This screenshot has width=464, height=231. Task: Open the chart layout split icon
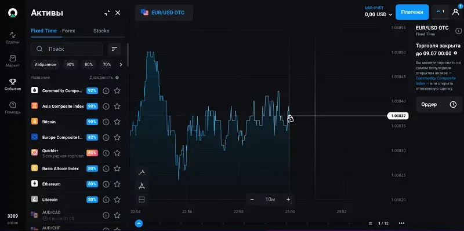coord(142,200)
